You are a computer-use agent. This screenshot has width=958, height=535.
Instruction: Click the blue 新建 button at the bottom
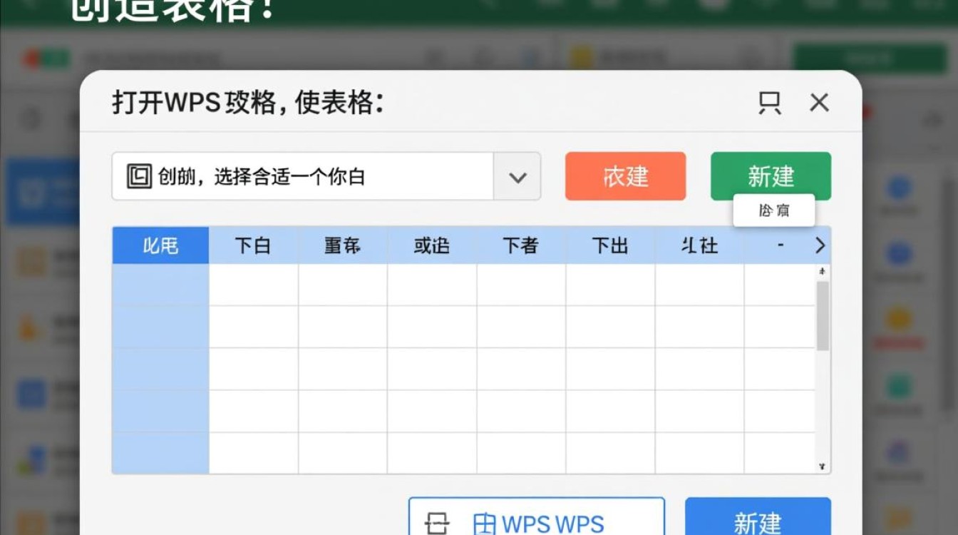click(758, 516)
